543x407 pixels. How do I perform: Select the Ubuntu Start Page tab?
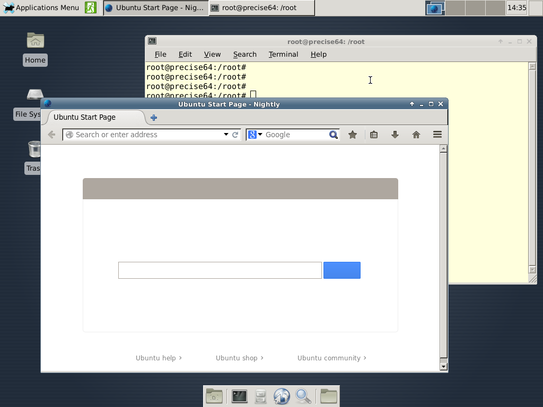point(93,117)
